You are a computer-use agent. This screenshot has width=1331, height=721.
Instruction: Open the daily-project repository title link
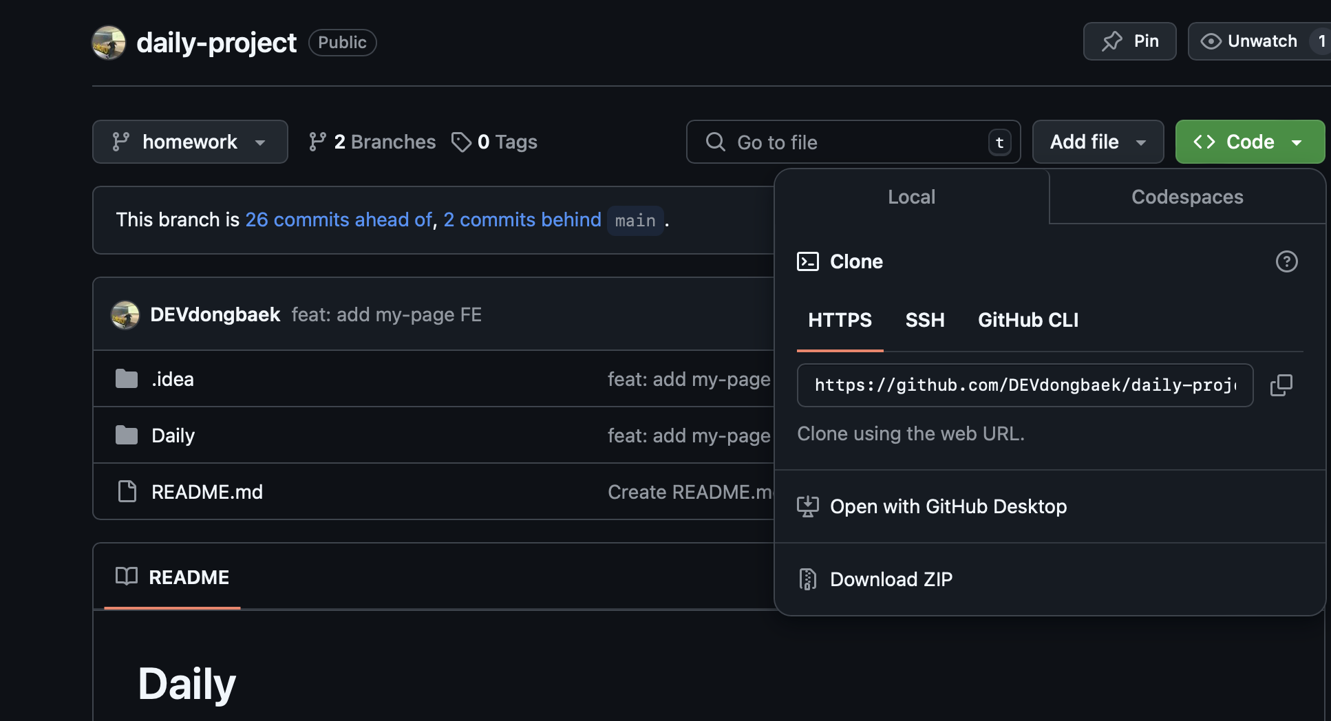click(216, 43)
